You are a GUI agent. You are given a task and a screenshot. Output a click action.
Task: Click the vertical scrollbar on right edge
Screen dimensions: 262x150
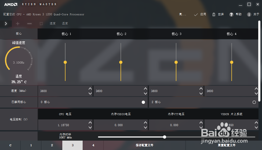[259, 61]
